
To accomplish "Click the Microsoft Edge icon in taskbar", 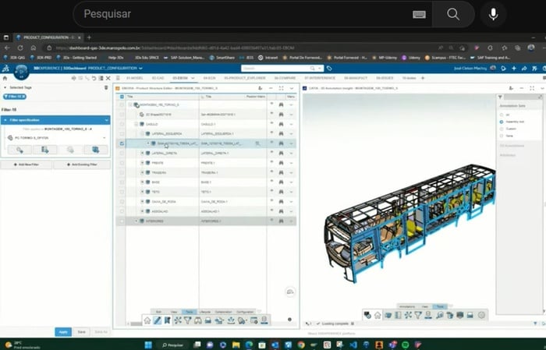I will pos(249,345).
